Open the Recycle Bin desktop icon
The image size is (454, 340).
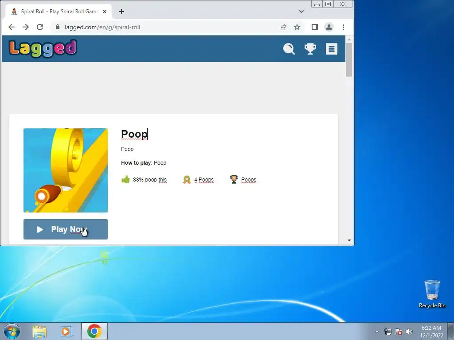pyautogui.click(x=432, y=294)
